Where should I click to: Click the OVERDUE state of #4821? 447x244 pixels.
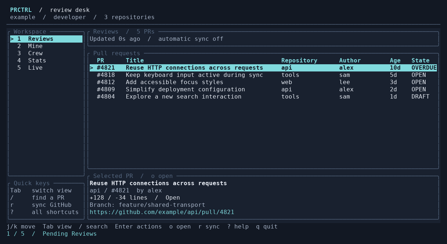click(x=424, y=68)
